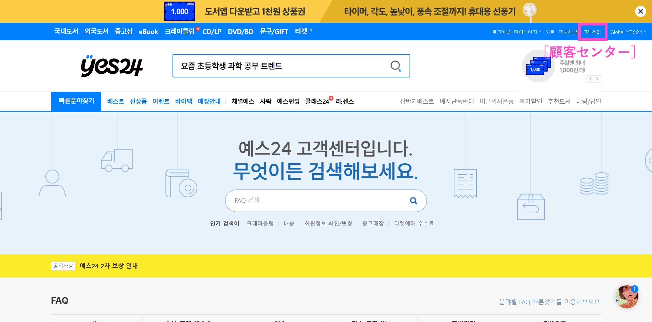Close the top promotional banner

pyautogui.click(x=640, y=12)
